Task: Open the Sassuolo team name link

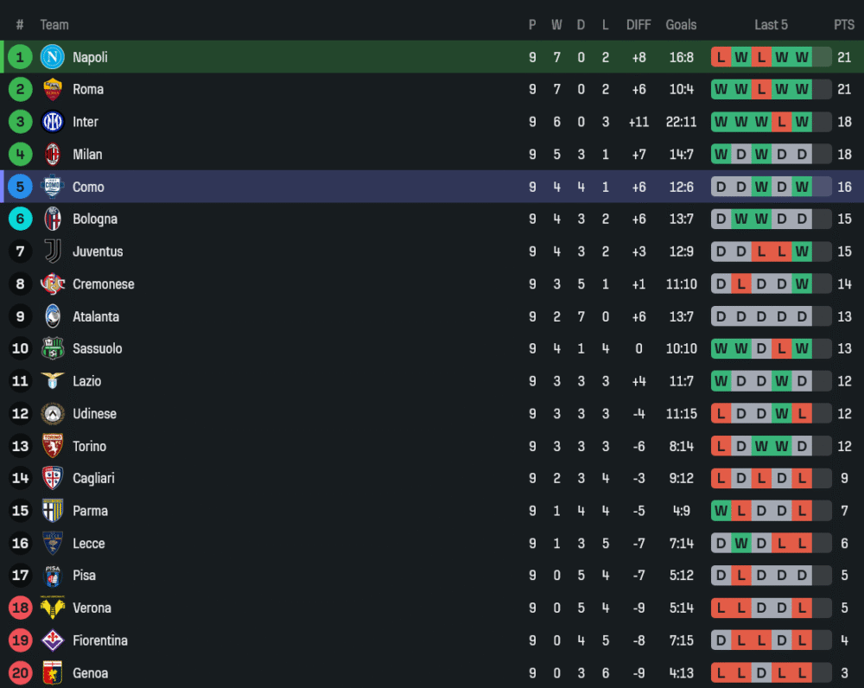Action: (97, 348)
